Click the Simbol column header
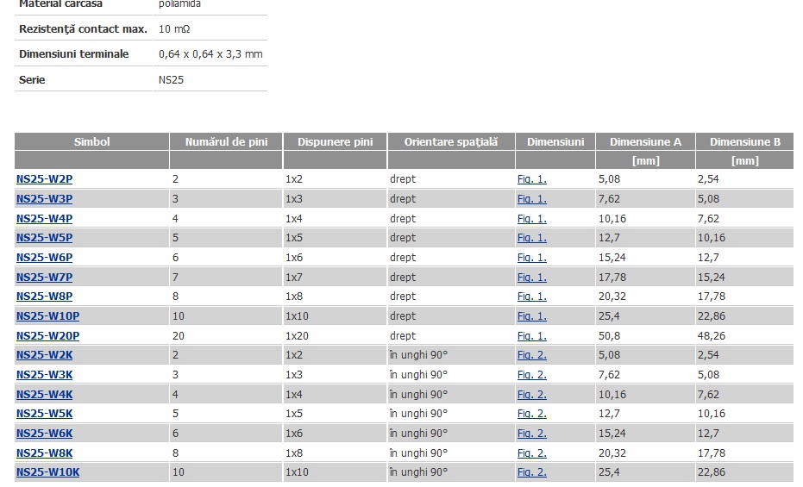The width and height of the screenshot is (803, 487). click(91, 141)
